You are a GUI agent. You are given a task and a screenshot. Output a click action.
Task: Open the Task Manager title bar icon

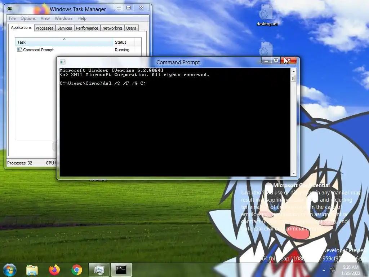(x=9, y=9)
